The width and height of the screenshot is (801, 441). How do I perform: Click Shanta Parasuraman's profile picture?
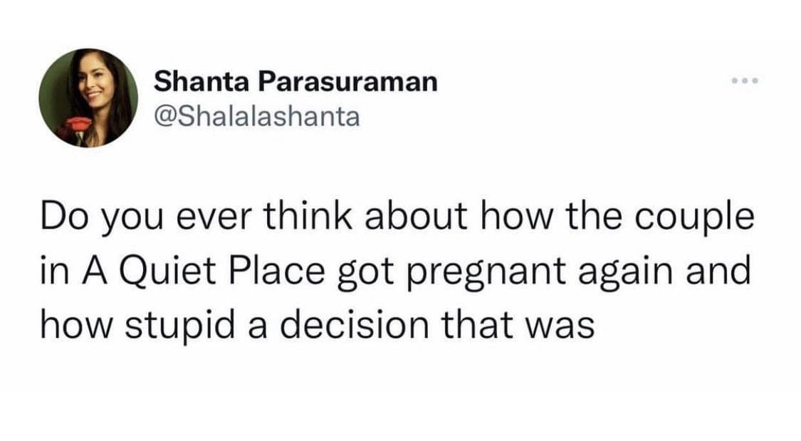(x=88, y=98)
